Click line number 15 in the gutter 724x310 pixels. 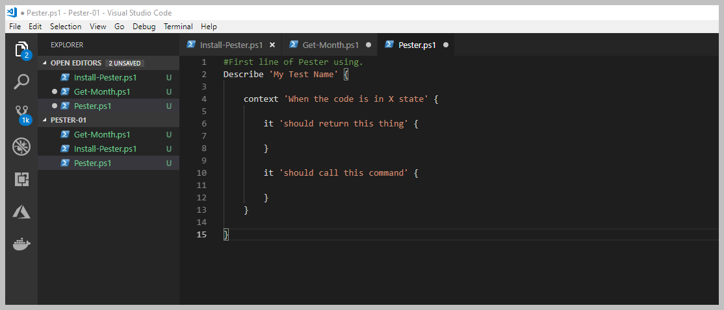201,235
